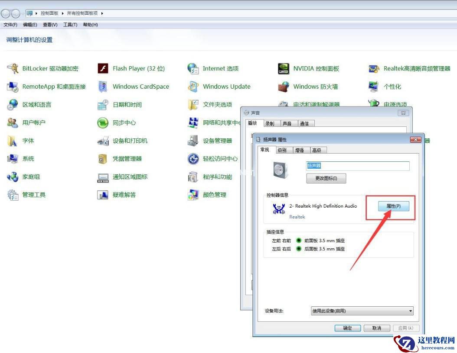The height and width of the screenshot is (353, 457).
Task: Open the 查看(V) menu
Action: coord(50,25)
